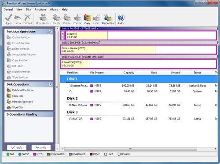The image size is (220, 164).
Task: Select the Disk 3 group heading
Action: point(72,112)
